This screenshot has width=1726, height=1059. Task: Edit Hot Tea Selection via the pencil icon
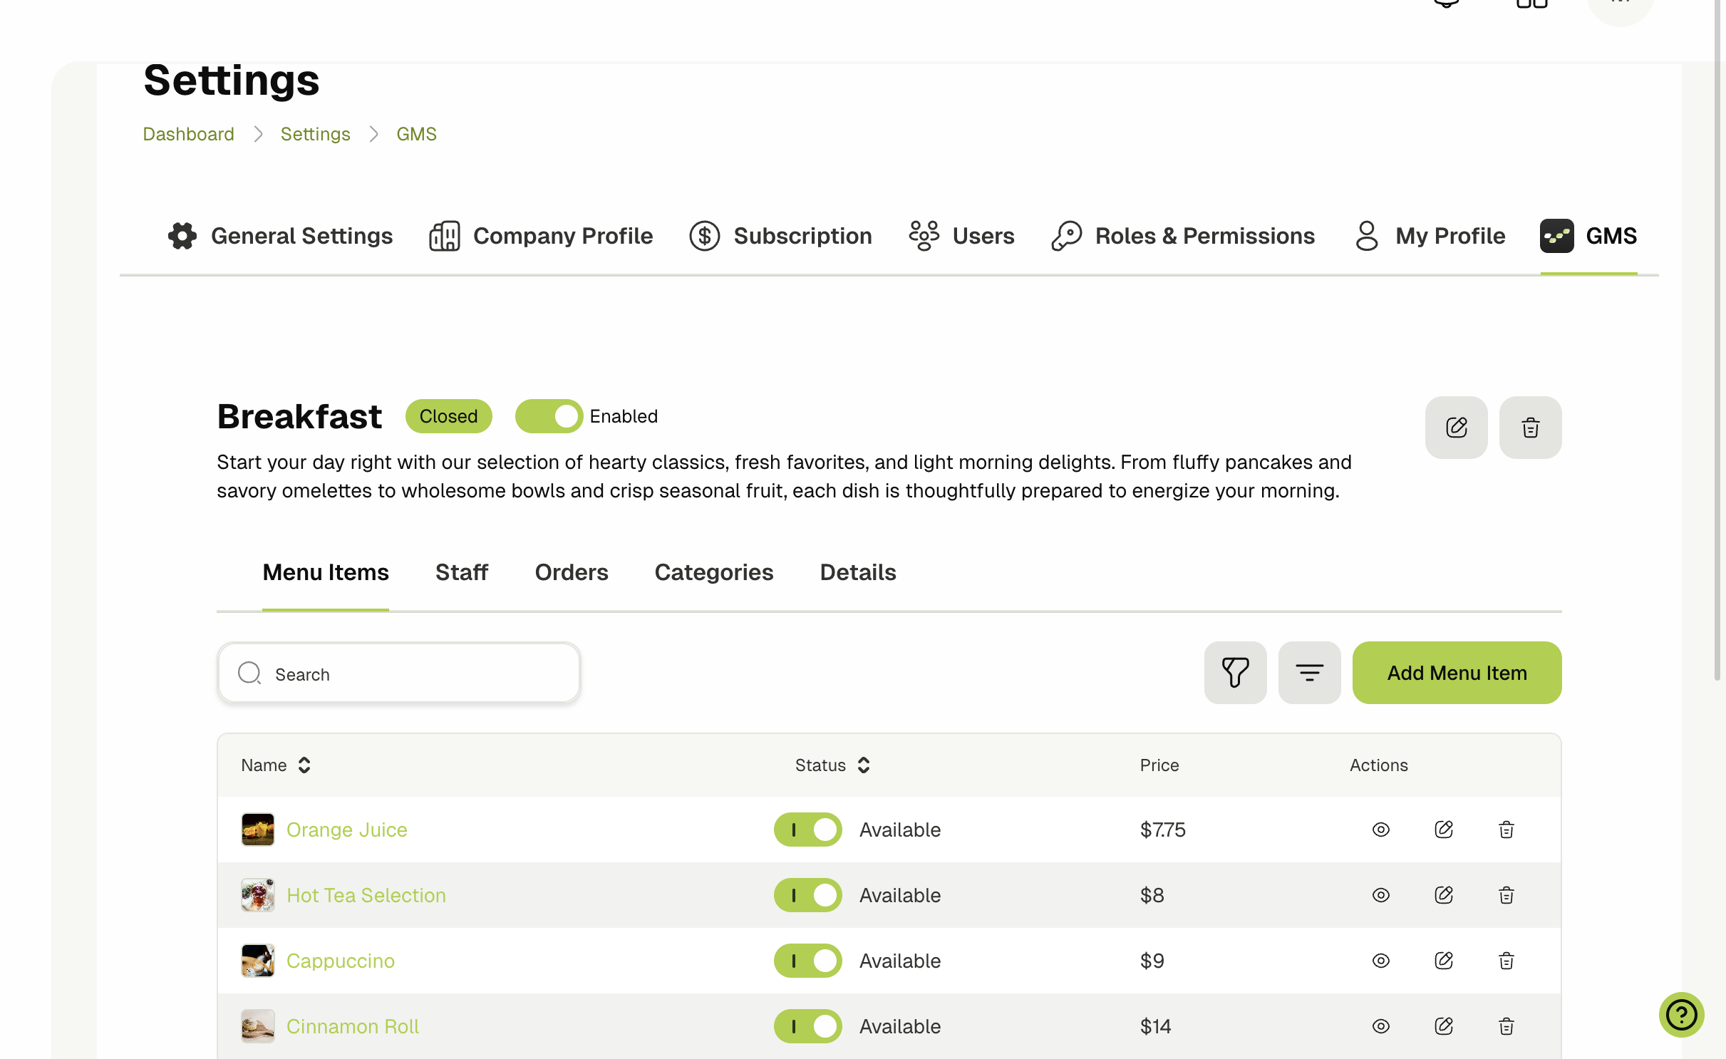pyautogui.click(x=1444, y=895)
